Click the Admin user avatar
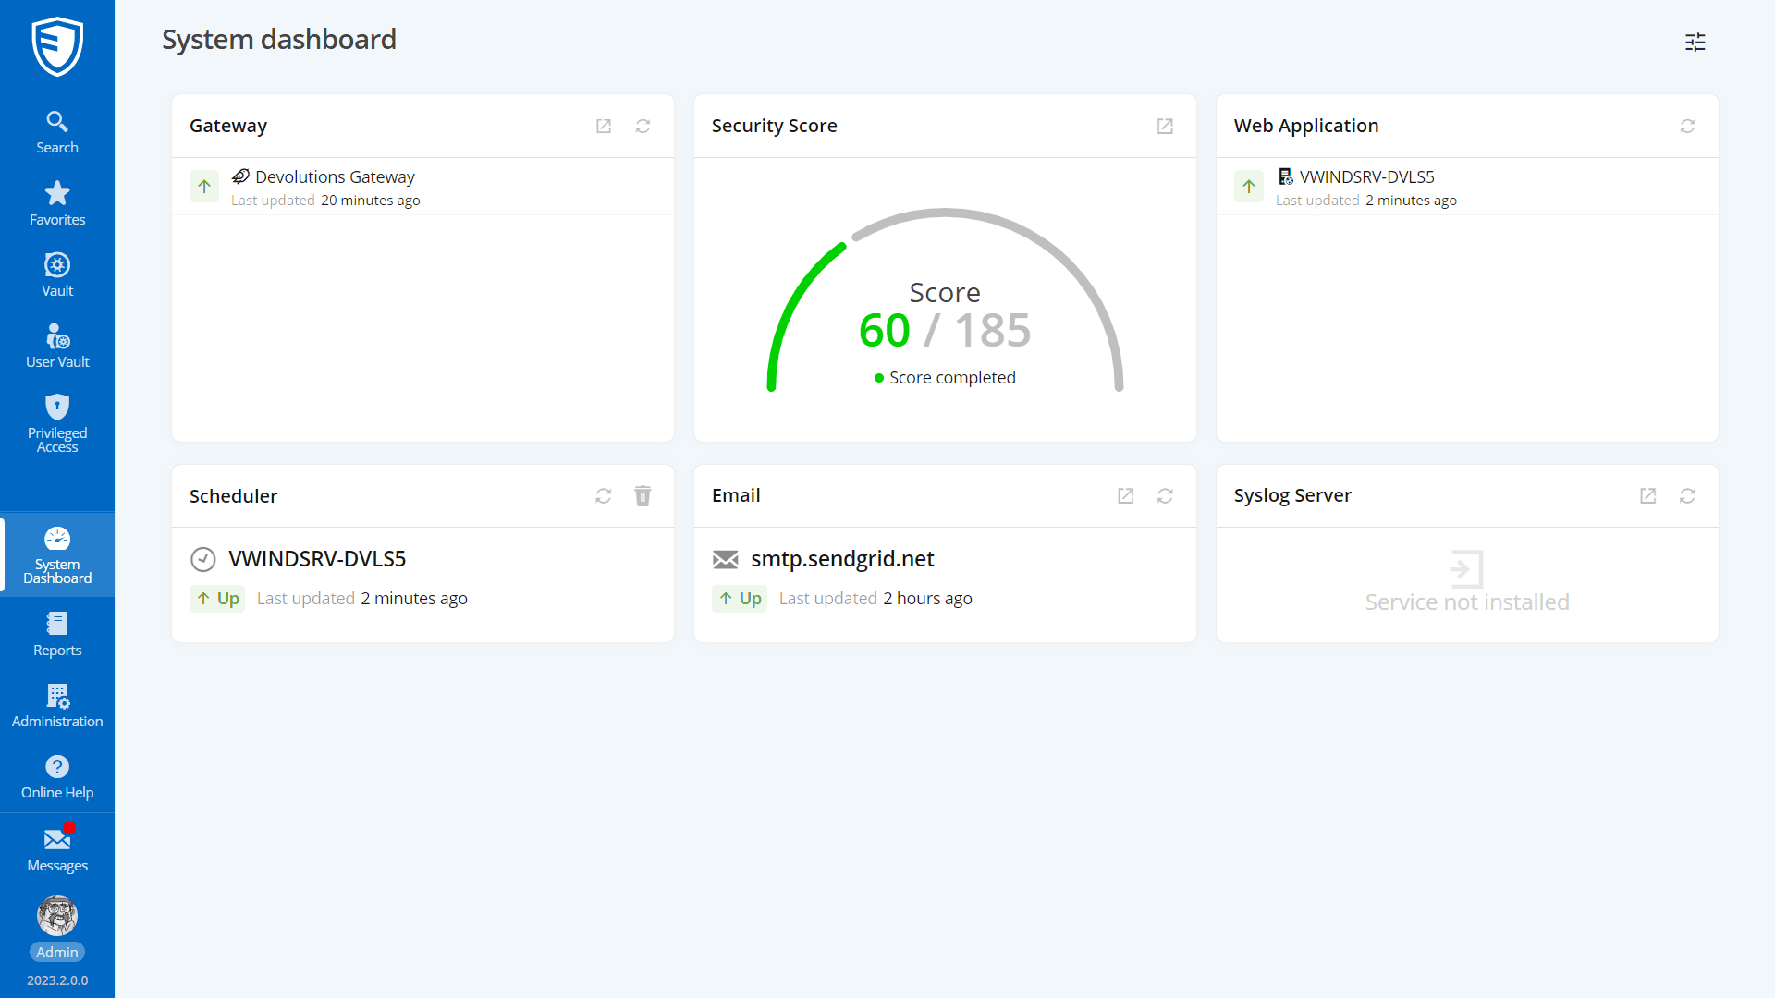The height and width of the screenshot is (998, 1775). 57,916
